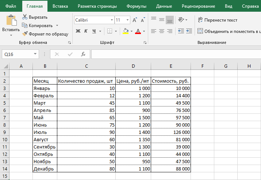The width and height of the screenshot is (261, 180).
Task: Apply the yellow fill color bucket
Action: point(126,31)
